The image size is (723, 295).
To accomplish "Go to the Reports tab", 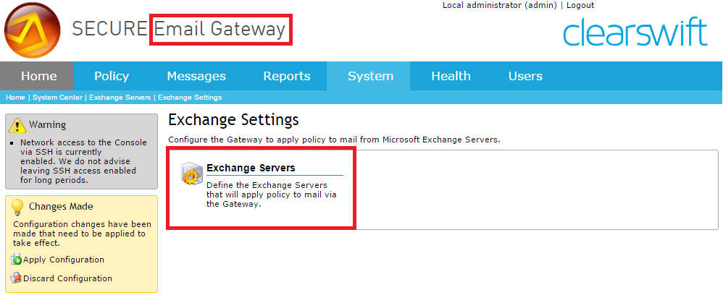I will 287,76.
